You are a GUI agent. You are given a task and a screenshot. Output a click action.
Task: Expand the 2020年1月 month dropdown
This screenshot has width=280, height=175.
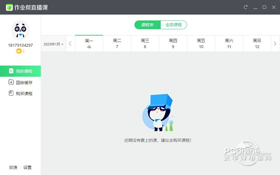click(x=53, y=44)
